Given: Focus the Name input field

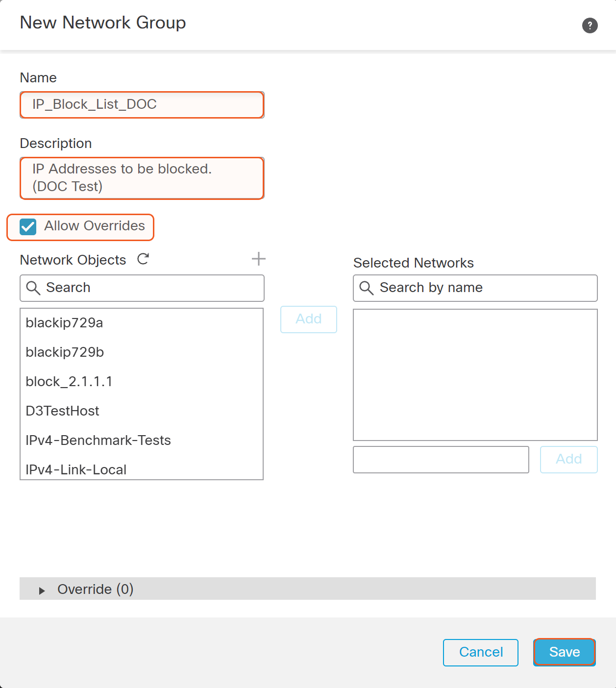Looking at the screenshot, I should [x=142, y=105].
